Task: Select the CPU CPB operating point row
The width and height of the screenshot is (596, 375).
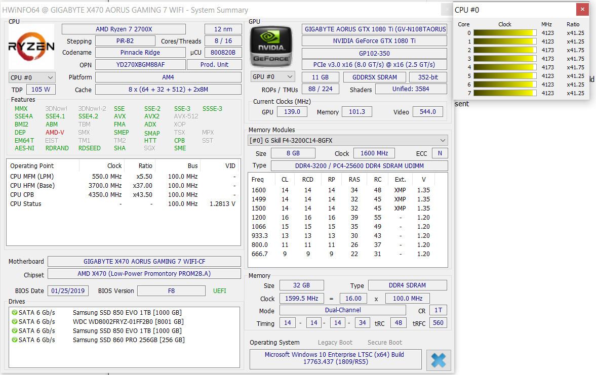Action: pos(123,194)
